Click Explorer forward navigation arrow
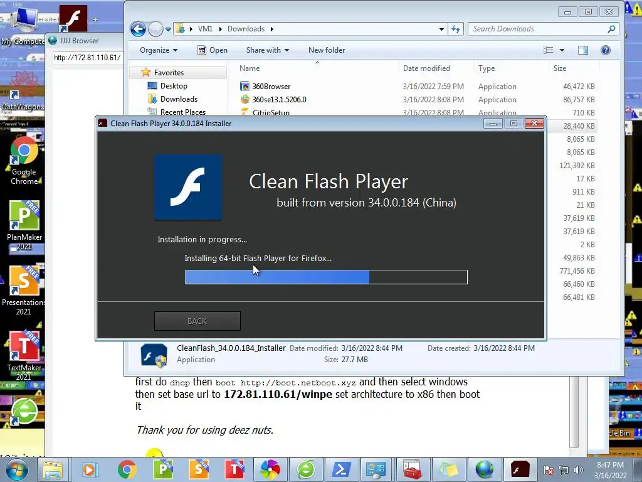Viewport: 642px width, 482px height. [x=155, y=29]
